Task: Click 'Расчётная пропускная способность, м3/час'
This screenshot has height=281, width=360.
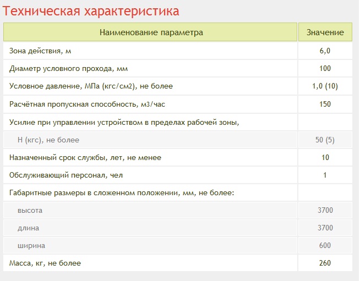Action: pyautogui.click(x=87, y=104)
